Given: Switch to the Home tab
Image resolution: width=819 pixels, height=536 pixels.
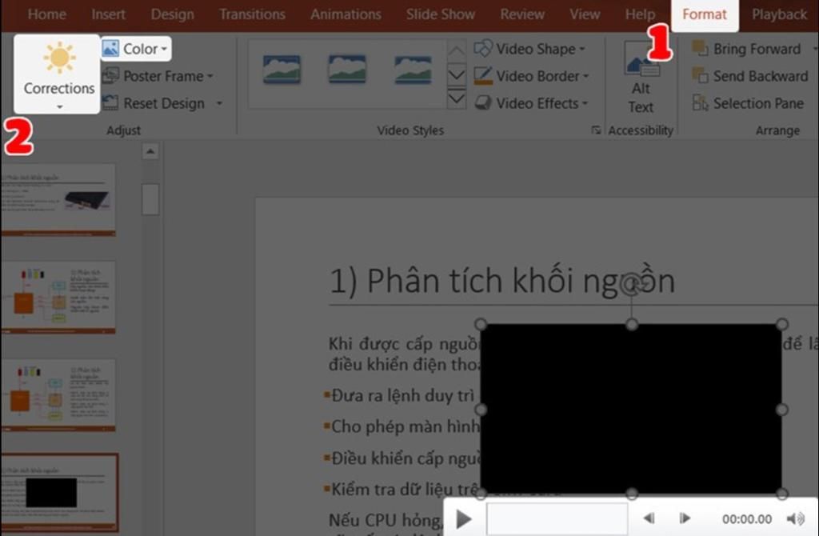Looking at the screenshot, I should coord(46,14).
